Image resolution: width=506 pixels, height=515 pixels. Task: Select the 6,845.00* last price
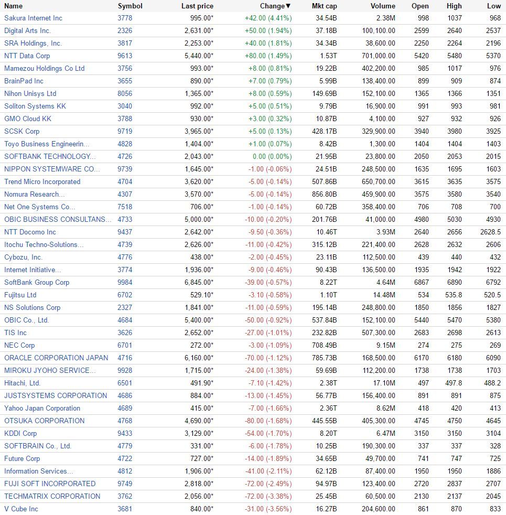(x=199, y=283)
